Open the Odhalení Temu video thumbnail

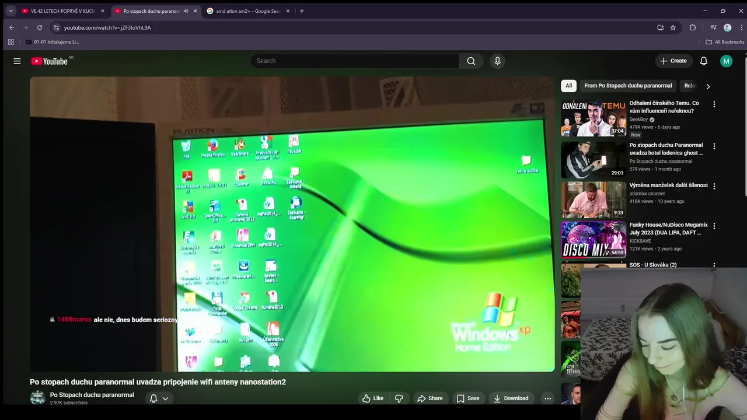(x=594, y=118)
